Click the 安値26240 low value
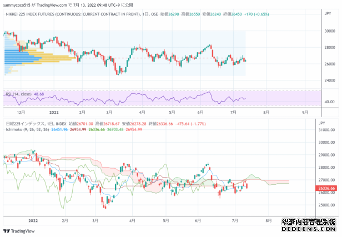 (x=212, y=14)
